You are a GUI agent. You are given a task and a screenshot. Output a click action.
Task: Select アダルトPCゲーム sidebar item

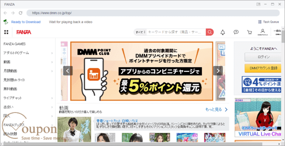click(16, 53)
